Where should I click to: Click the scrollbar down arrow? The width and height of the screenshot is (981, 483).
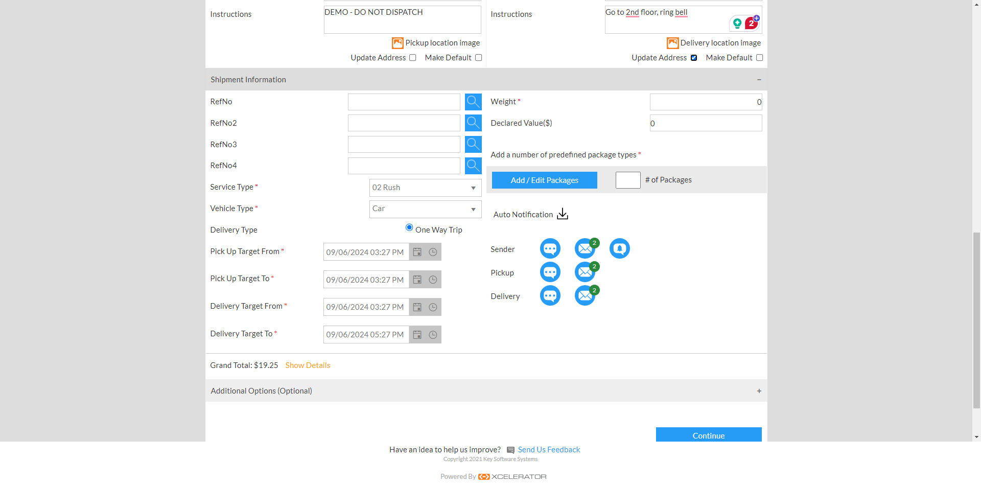pyautogui.click(x=976, y=437)
